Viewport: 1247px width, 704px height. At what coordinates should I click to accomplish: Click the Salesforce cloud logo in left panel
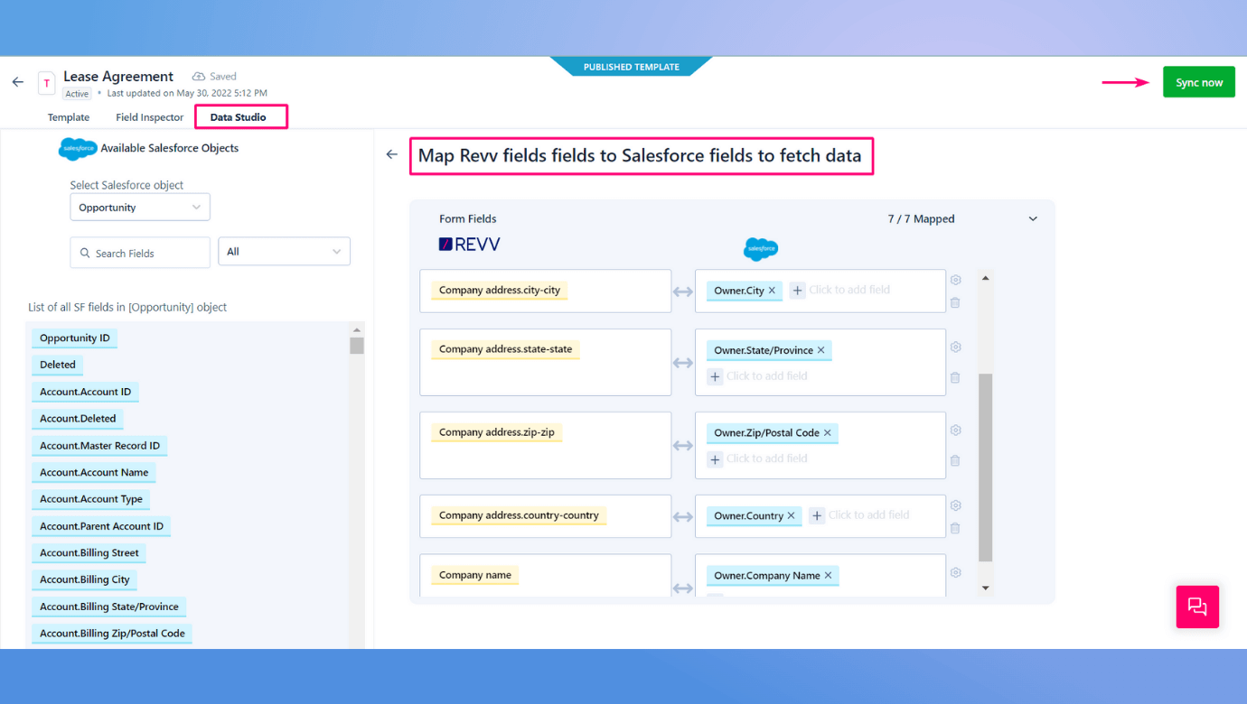pyautogui.click(x=78, y=148)
